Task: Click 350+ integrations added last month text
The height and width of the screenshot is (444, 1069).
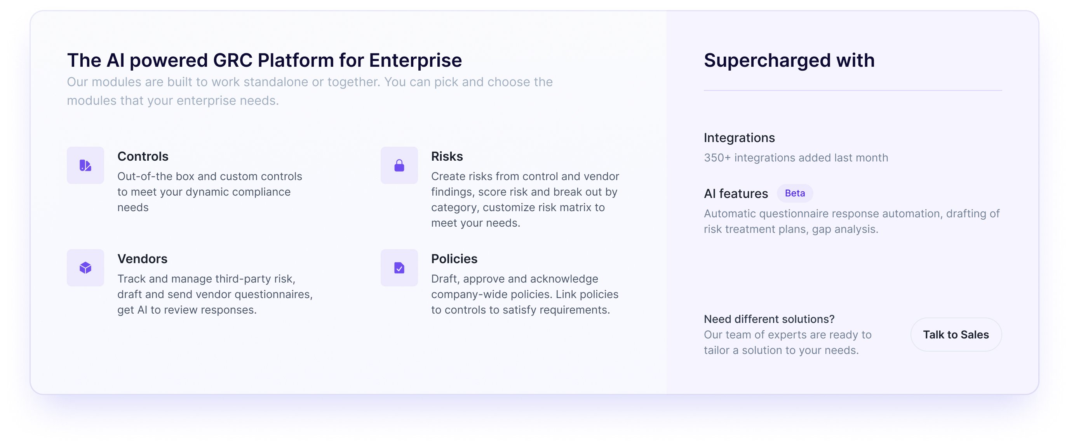Action: pos(796,158)
